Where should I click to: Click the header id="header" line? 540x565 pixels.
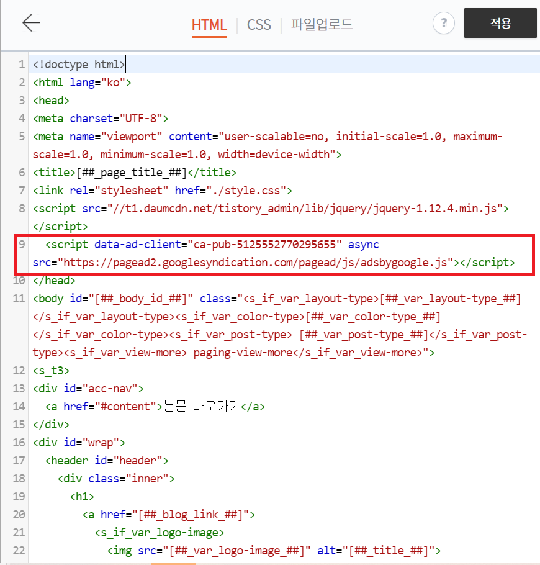tap(107, 461)
